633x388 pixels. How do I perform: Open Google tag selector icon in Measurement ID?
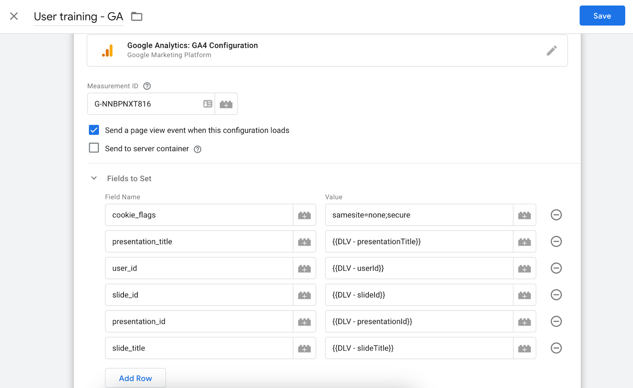[208, 104]
